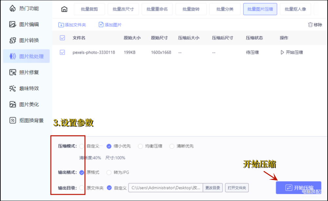Open 图片转换 sidebar icon

pos(12,40)
